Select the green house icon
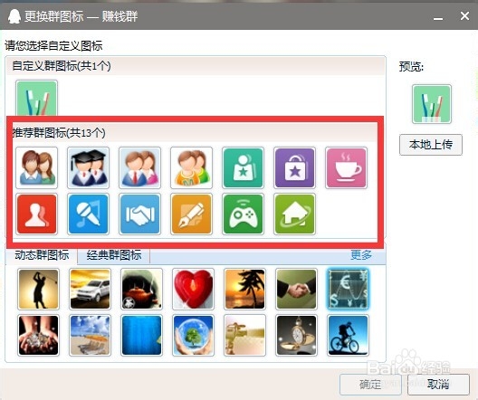 pos(295,214)
